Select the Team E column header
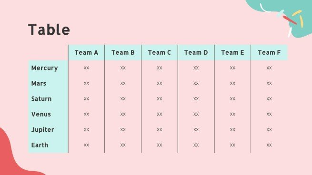Viewport: 312px width, 175px height. point(232,53)
